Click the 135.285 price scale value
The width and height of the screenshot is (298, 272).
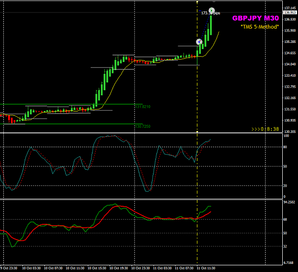[290, 42]
